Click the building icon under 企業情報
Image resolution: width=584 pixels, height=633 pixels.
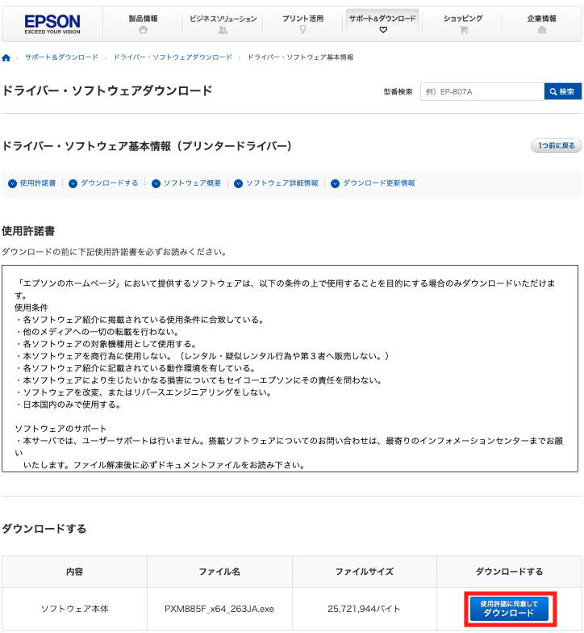[x=542, y=30]
